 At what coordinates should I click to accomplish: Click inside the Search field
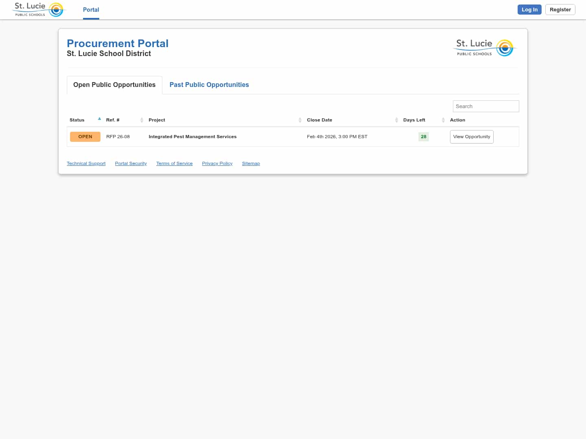tap(486, 106)
